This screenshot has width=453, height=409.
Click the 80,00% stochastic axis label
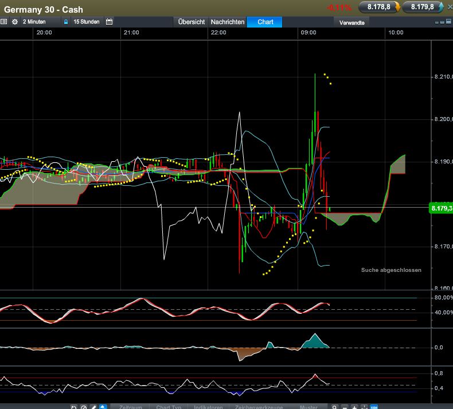pos(443,297)
